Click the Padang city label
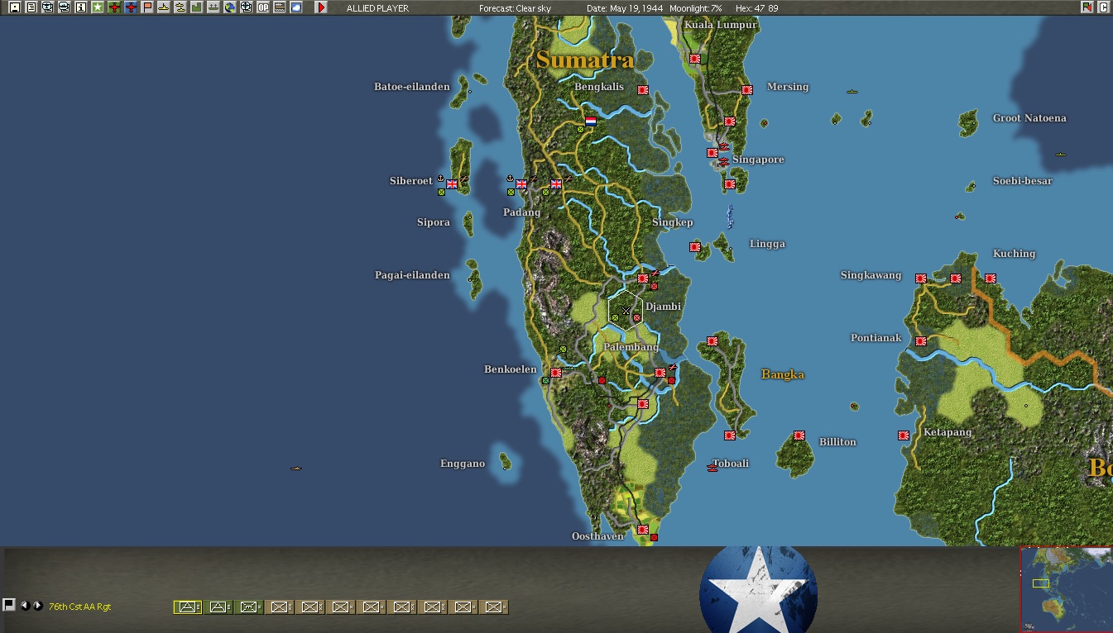This screenshot has width=1113, height=633. click(x=521, y=212)
